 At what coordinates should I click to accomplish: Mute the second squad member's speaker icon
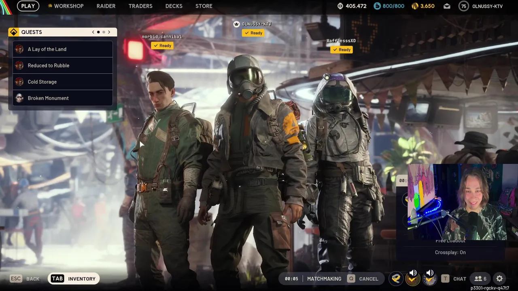click(x=413, y=273)
